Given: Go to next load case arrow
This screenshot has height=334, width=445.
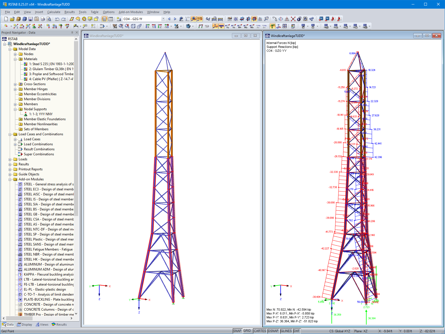Looking at the screenshot, I should click(175, 19).
